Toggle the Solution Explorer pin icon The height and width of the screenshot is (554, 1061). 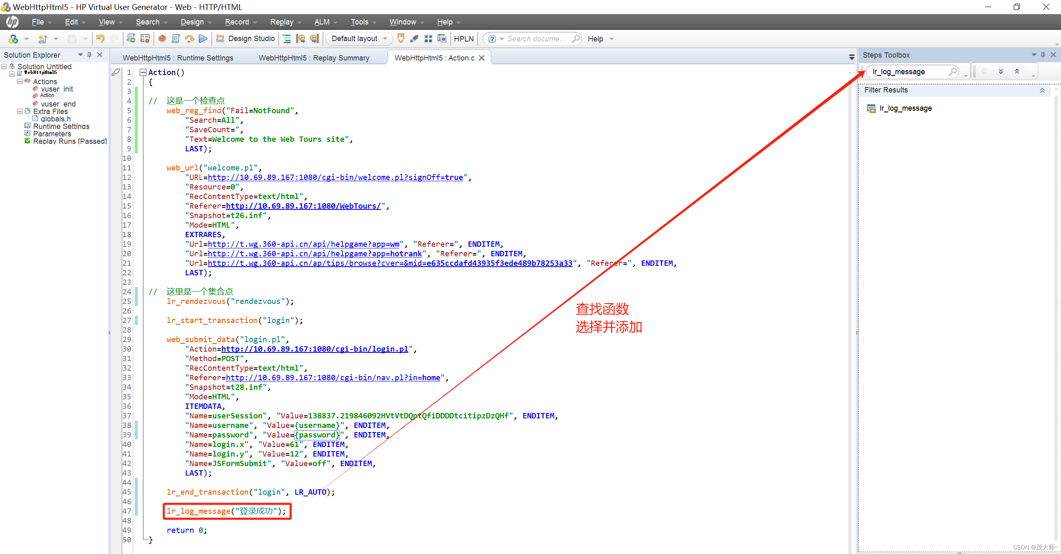click(x=89, y=54)
